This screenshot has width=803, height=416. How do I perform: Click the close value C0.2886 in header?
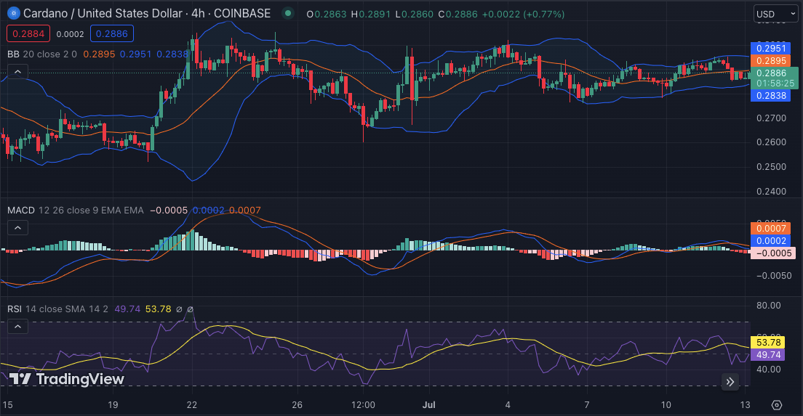pyautogui.click(x=458, y=15)
